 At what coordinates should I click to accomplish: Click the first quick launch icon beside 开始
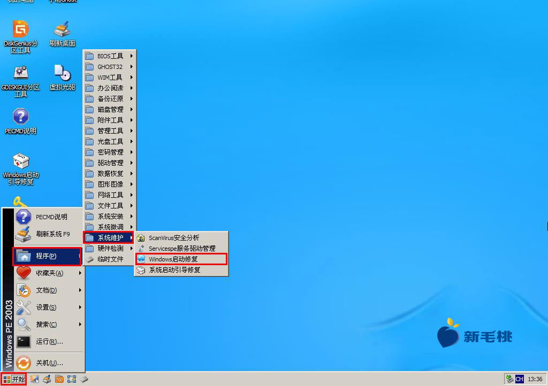click(x=34, y=379)
